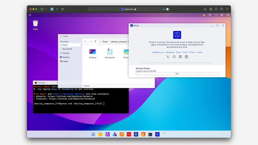Image resolution: width=258 pixels, height=145 pixels.
Task: Open Puter's GitHub page icon
Action: tap(174, 57)
